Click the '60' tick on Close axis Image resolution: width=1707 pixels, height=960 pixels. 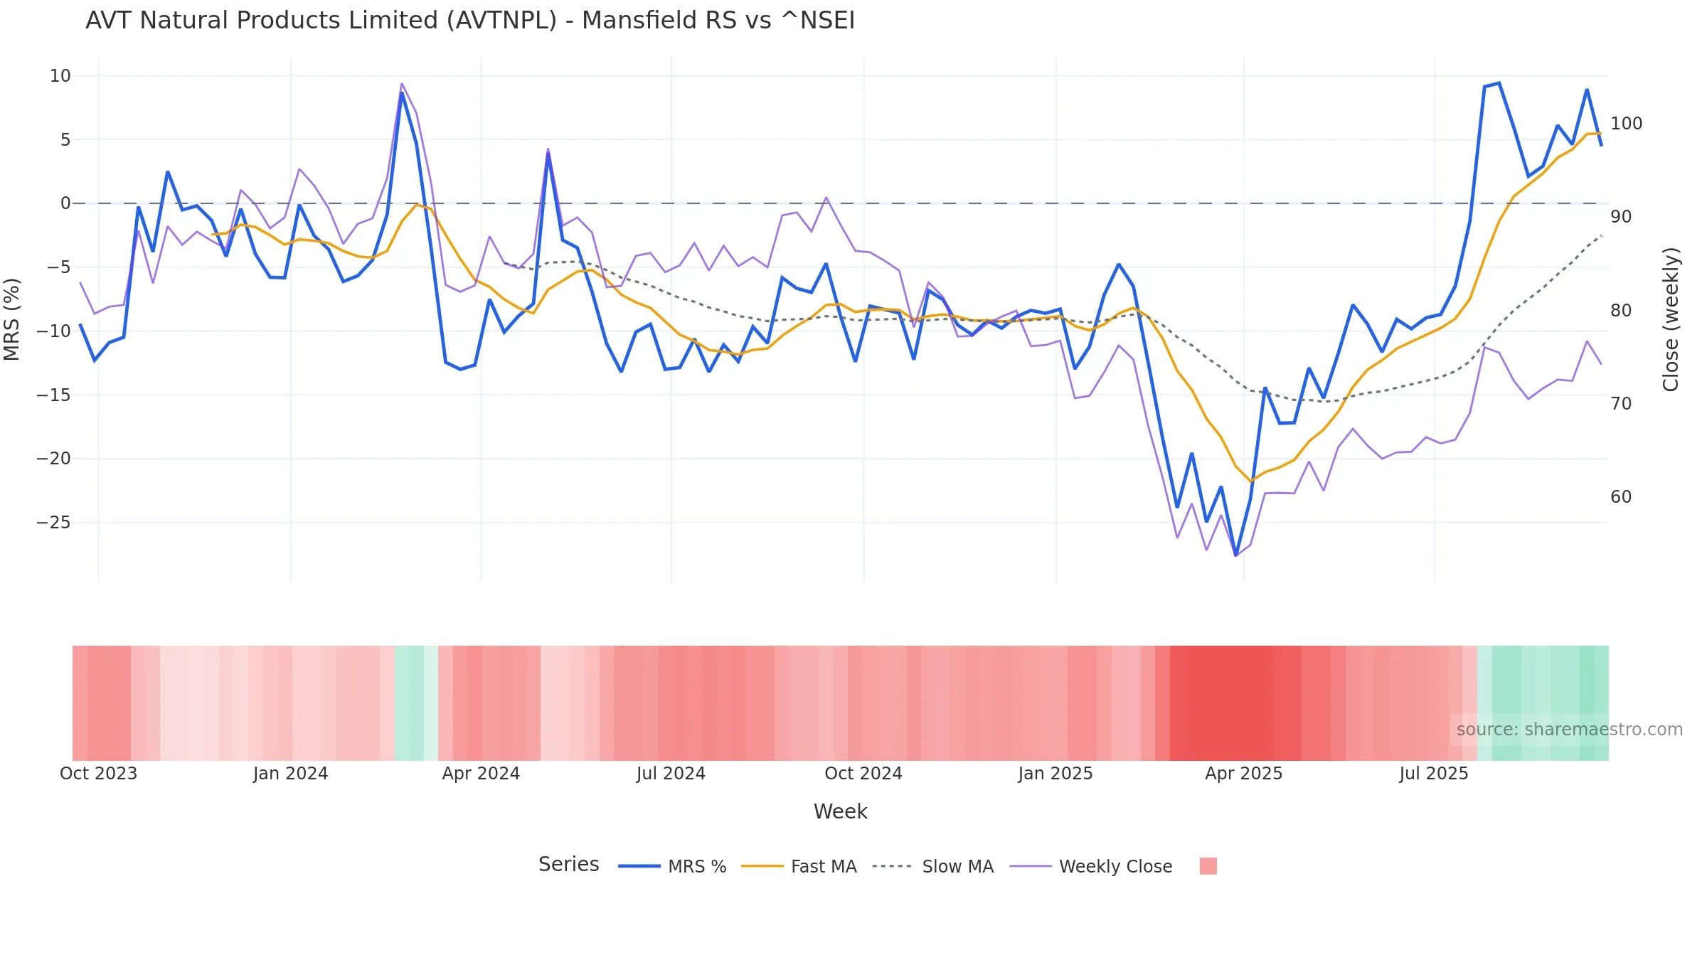pyautogui.click(x=1621, y=497)
